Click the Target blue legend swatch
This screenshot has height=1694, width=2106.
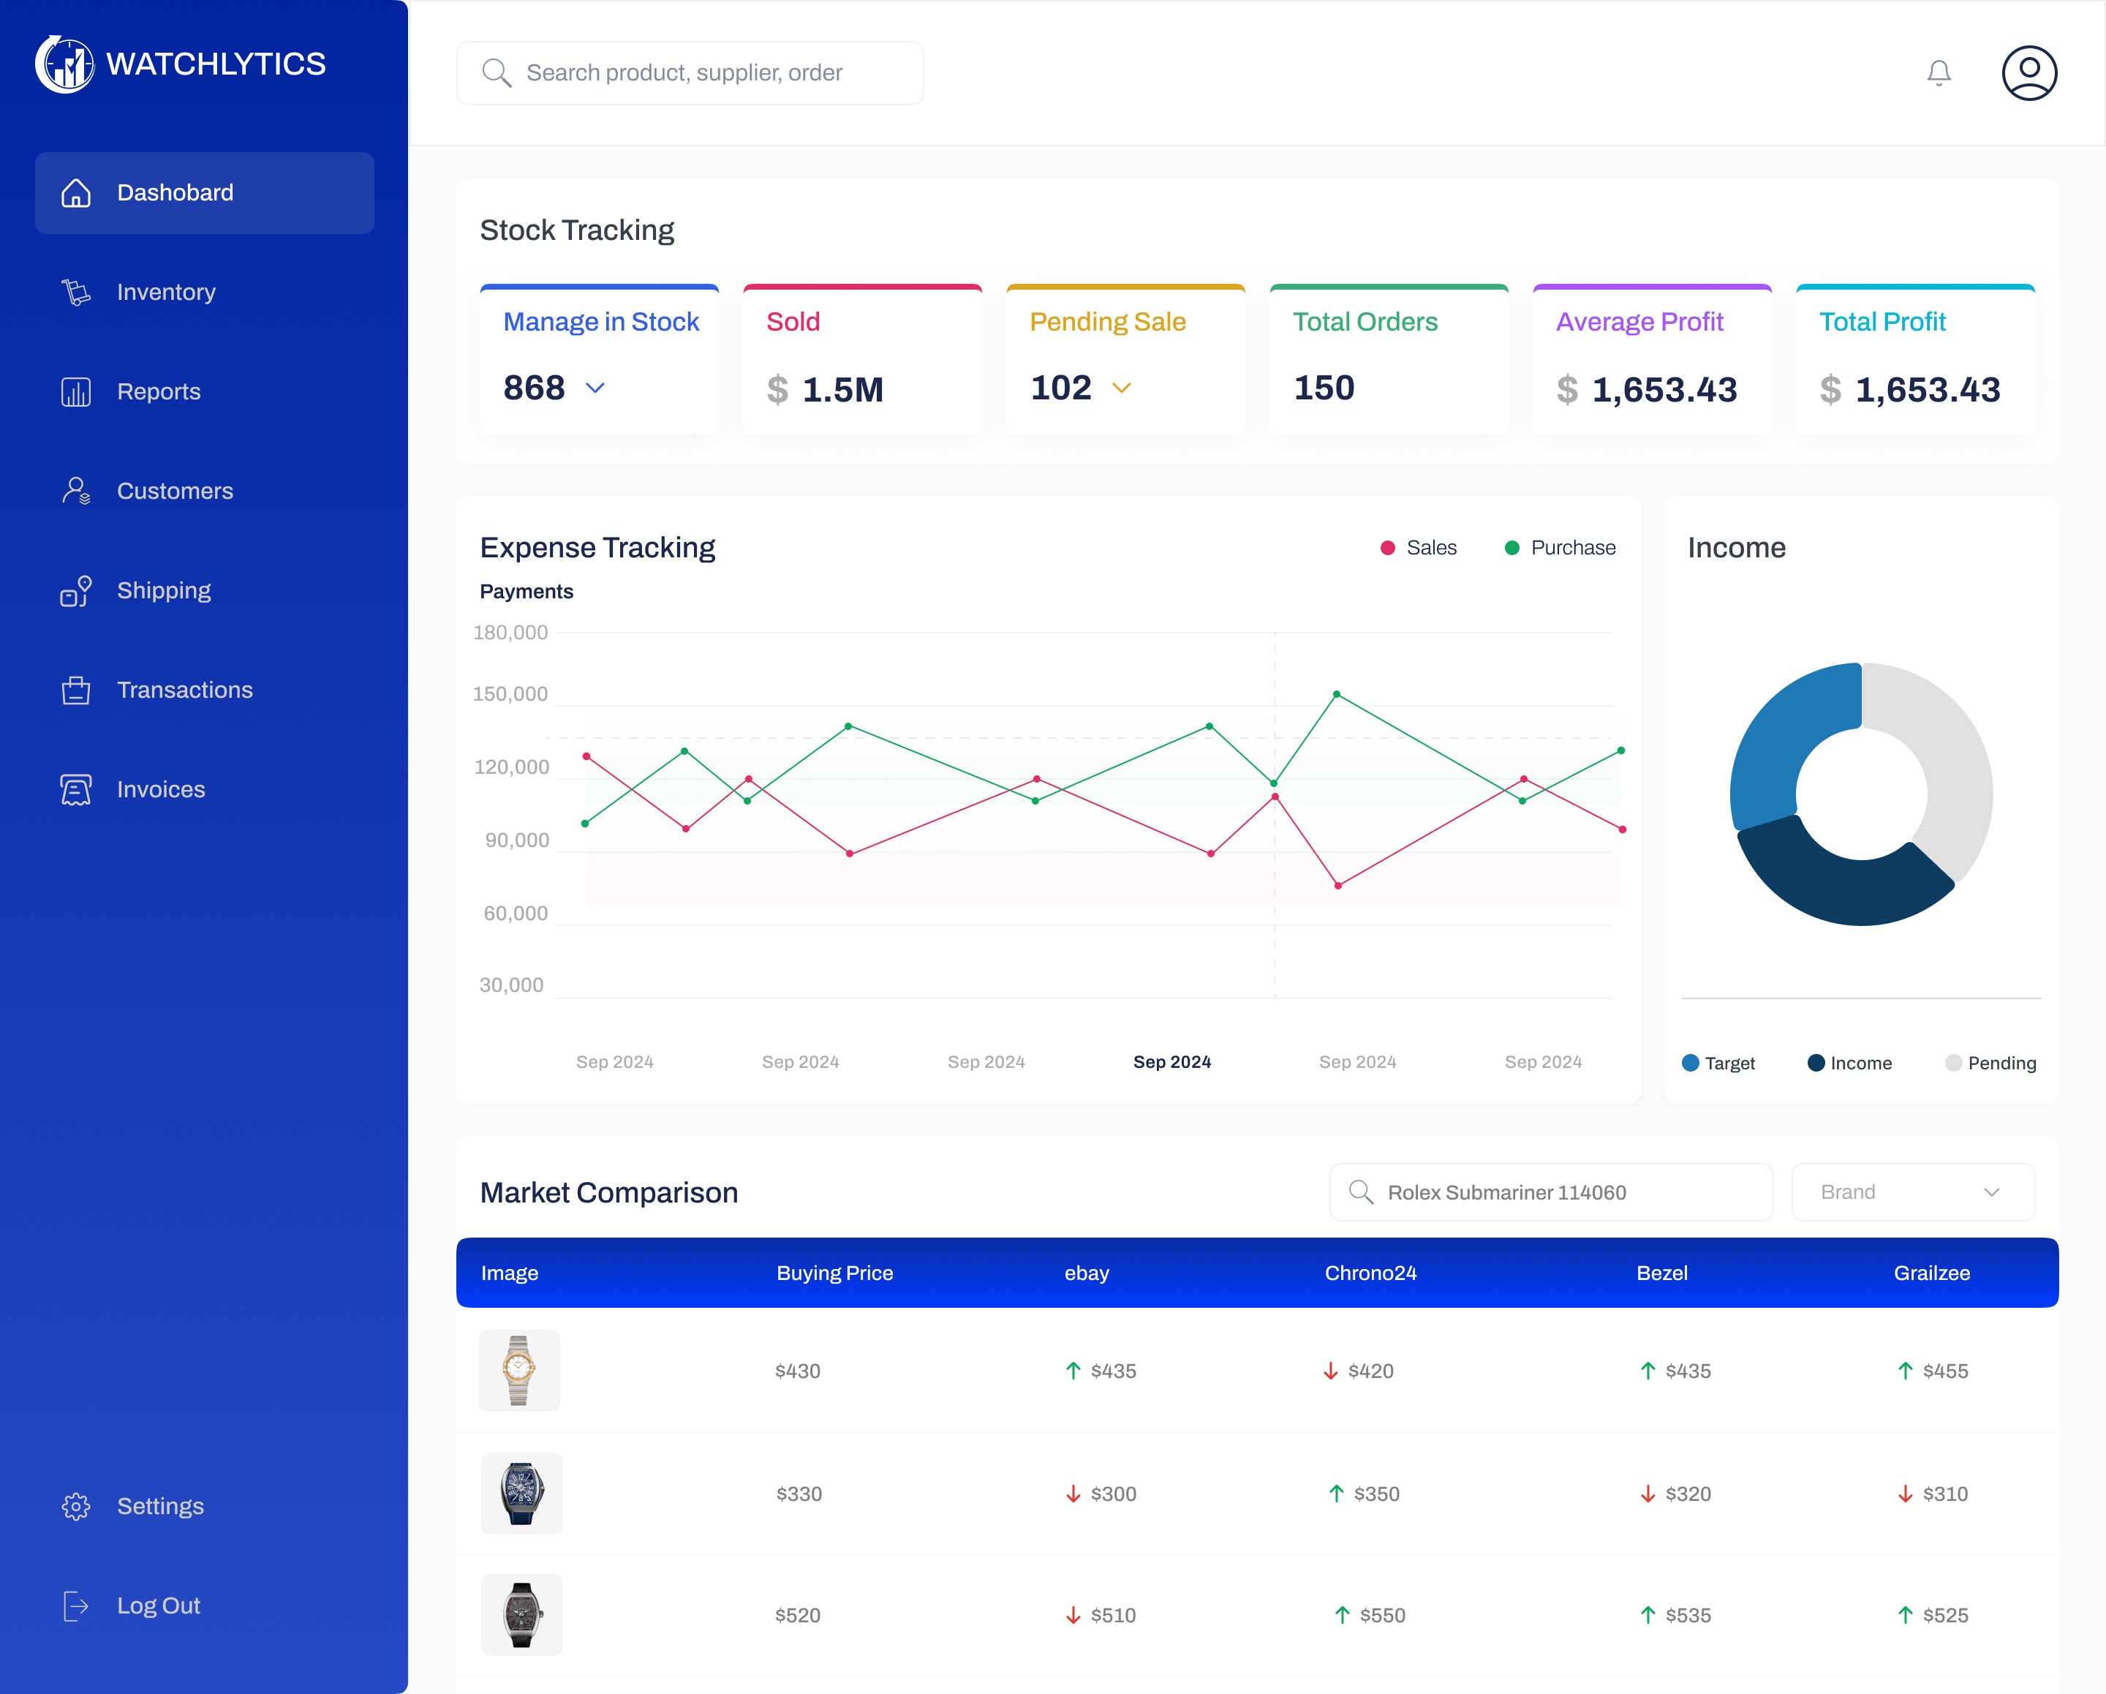click(1690, 1063)
